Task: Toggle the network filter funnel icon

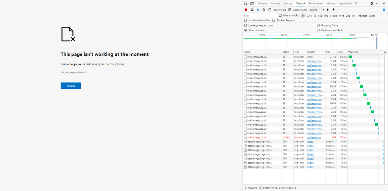Action: pyautogui.click(x=258, y=10)
